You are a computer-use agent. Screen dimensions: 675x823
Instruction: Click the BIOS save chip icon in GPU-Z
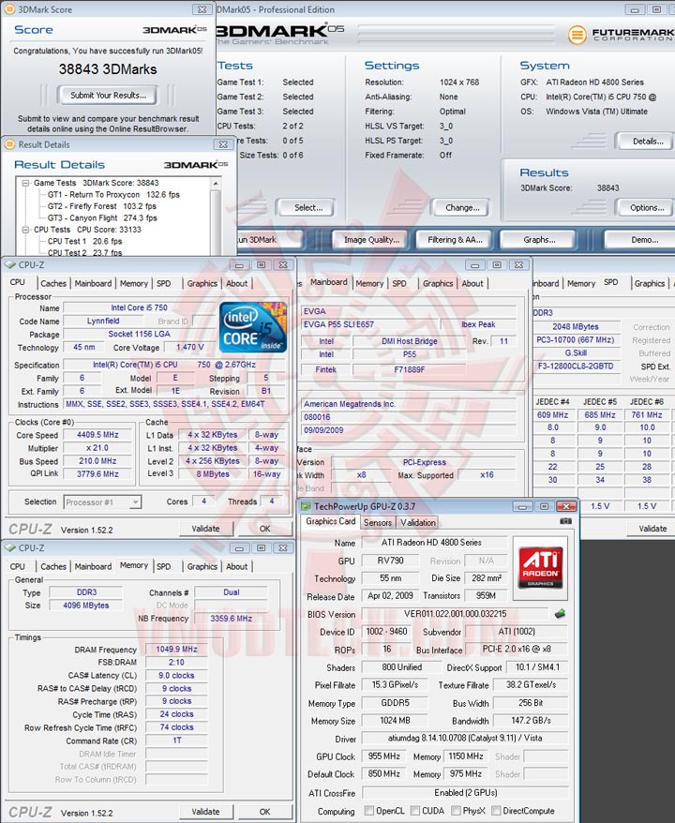coord(560,613)
